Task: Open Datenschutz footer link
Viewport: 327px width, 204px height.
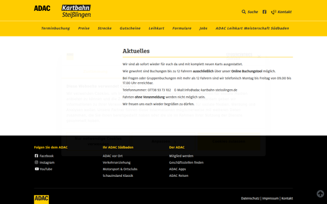Action: coord(250,199)
